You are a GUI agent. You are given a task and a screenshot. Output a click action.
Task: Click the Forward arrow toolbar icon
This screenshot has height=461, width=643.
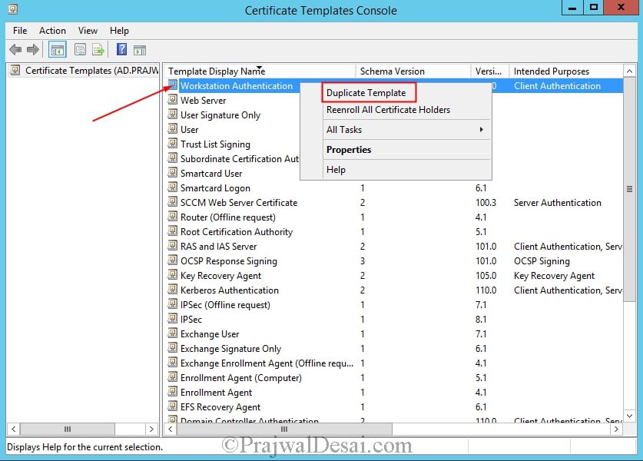pos(33,50)
